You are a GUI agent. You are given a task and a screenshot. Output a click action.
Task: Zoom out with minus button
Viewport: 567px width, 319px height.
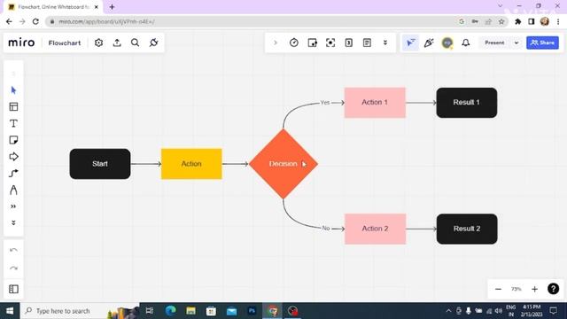pos(498,289)
